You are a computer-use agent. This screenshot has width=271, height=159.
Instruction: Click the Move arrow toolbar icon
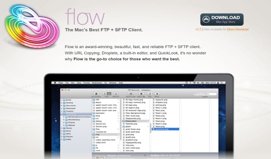pos(157,94)
